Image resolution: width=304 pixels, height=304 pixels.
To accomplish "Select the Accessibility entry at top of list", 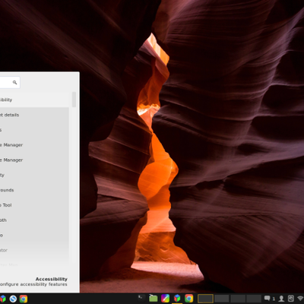I will pyautogui.click(x=34, y=100).
